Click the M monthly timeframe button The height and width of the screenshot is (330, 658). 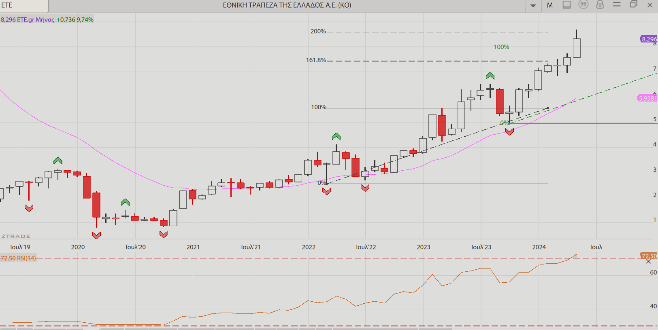pos(549,5)
